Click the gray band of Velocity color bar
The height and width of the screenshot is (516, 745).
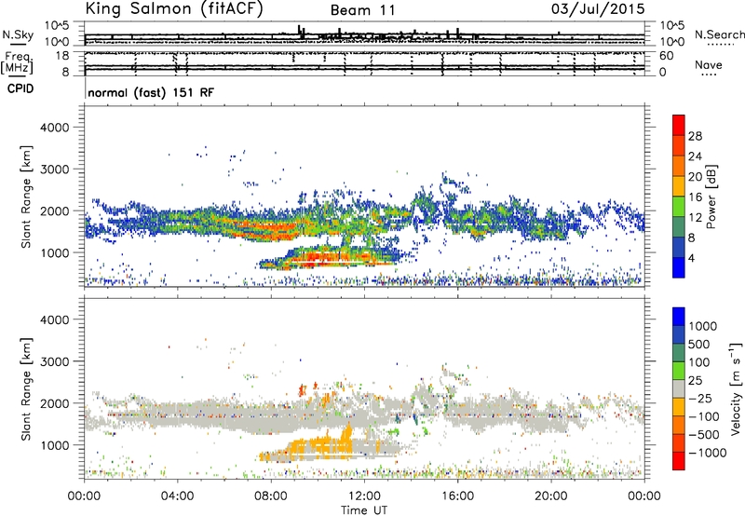coord(679,388)
